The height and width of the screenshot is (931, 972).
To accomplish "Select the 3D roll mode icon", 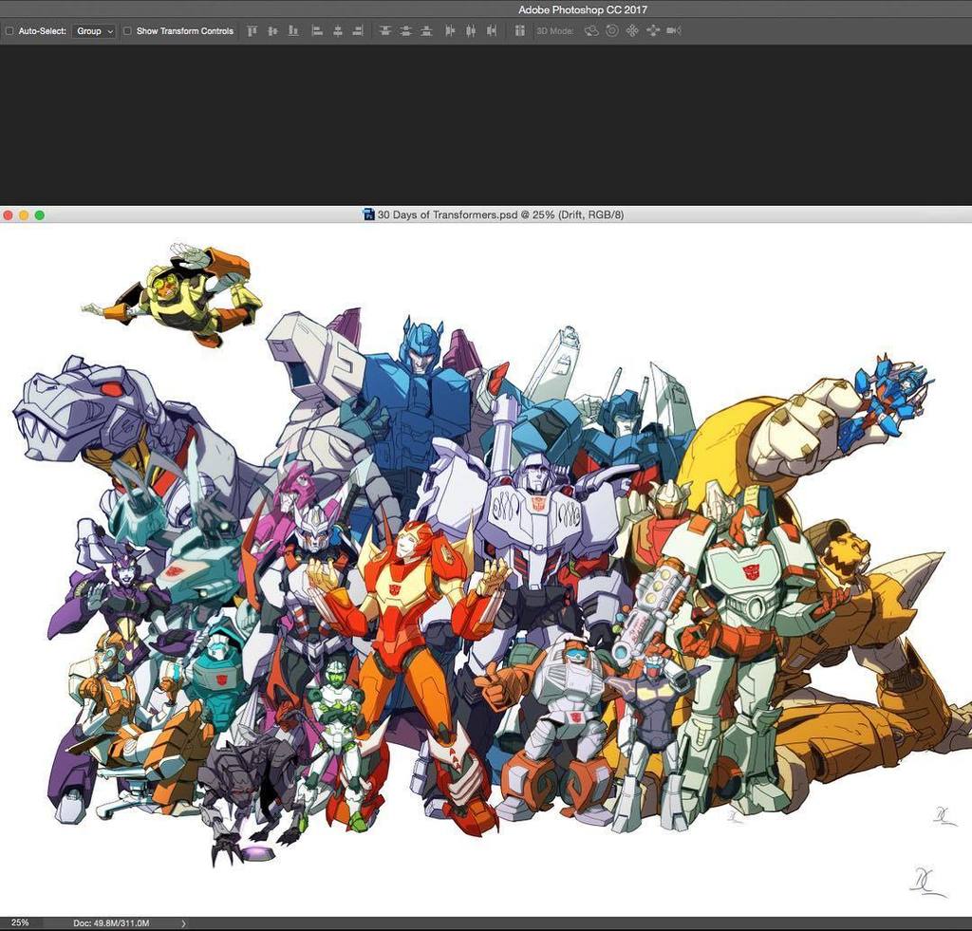I will coord(612,31).
